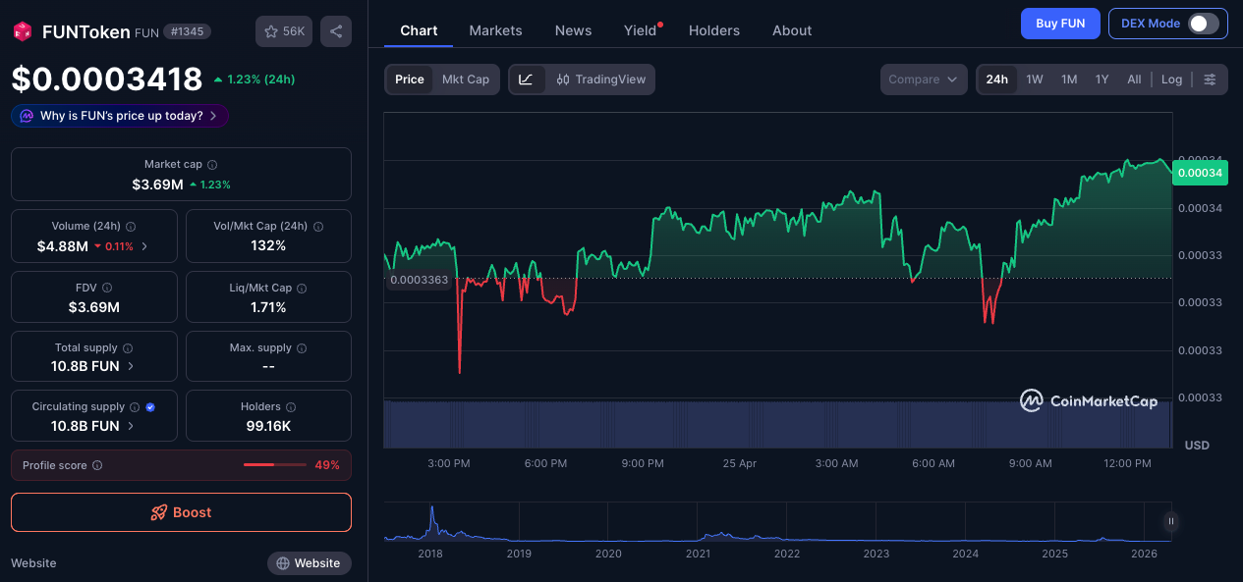Click the Profile score info icon
The height and width of the screenshot is (582, 1243).
point(97,465)
